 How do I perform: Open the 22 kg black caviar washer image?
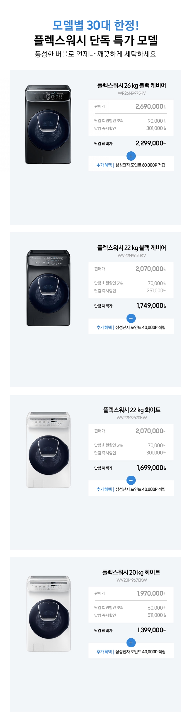pos(48,288)
